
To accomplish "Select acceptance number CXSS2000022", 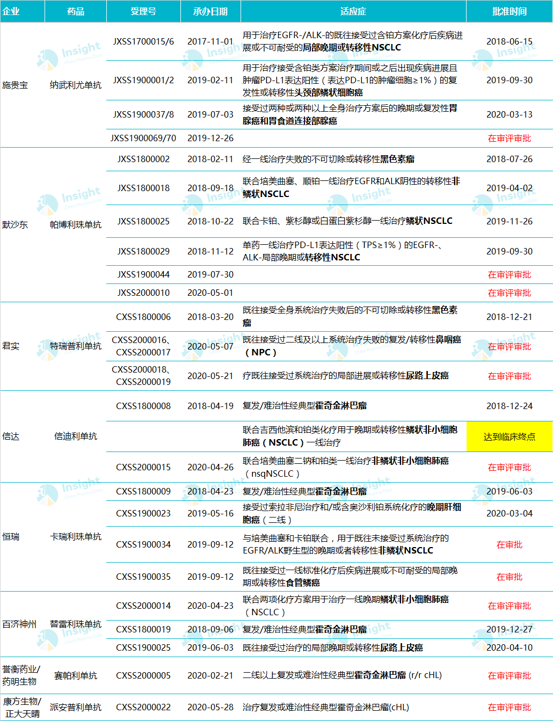I will 143,707.
